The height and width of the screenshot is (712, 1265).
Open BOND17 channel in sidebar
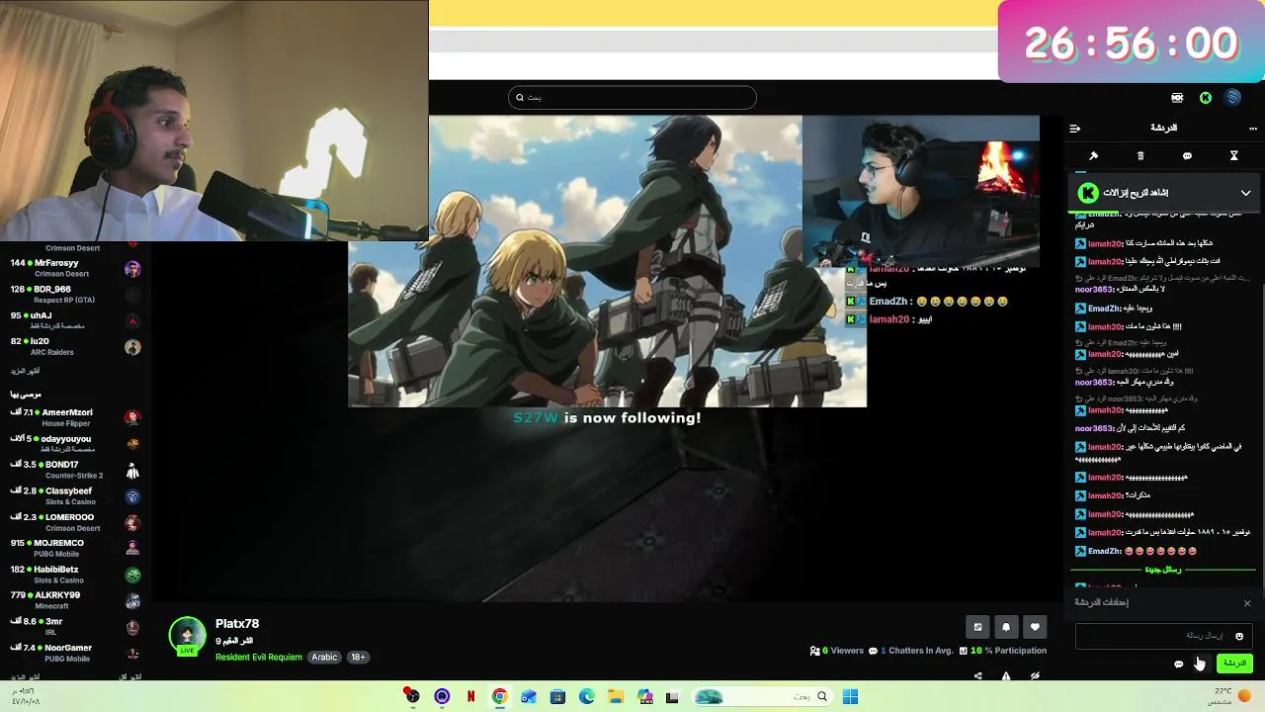(x=75, y=470)
